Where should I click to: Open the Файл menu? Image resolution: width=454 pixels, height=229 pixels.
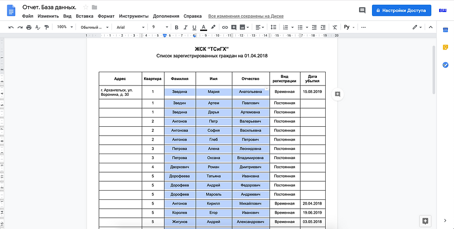pyautogui.click(x=27, y=16)
